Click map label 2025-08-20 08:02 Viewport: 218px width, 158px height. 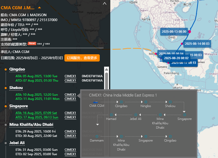pos(176,58)
